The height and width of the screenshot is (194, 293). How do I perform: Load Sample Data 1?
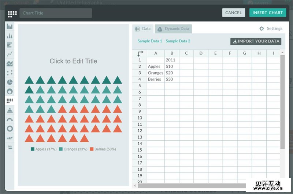click(x=150, y=41)
